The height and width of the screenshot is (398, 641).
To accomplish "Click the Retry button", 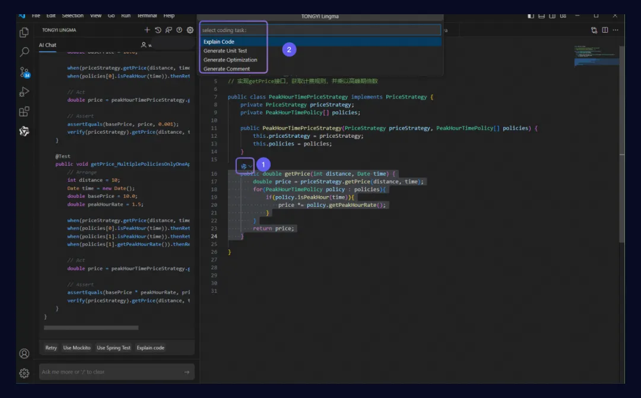I will (x=51, y=348).
